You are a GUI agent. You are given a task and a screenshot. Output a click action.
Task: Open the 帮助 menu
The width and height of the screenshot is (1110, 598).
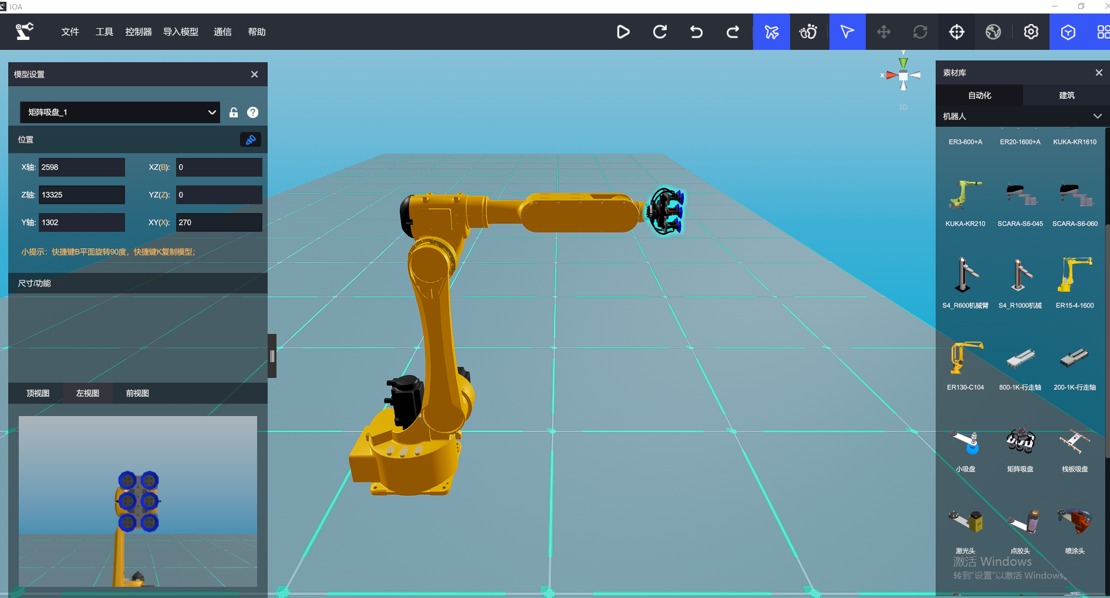(257, 32)
